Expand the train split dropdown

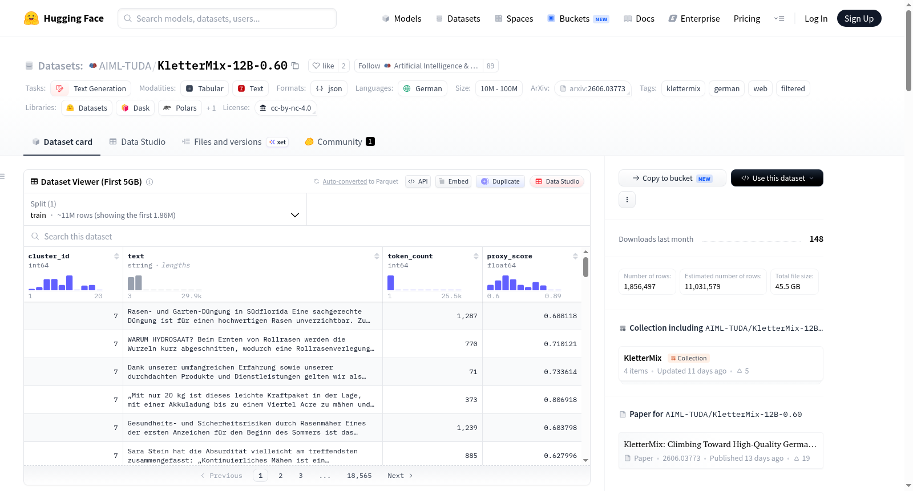point(165,210)
